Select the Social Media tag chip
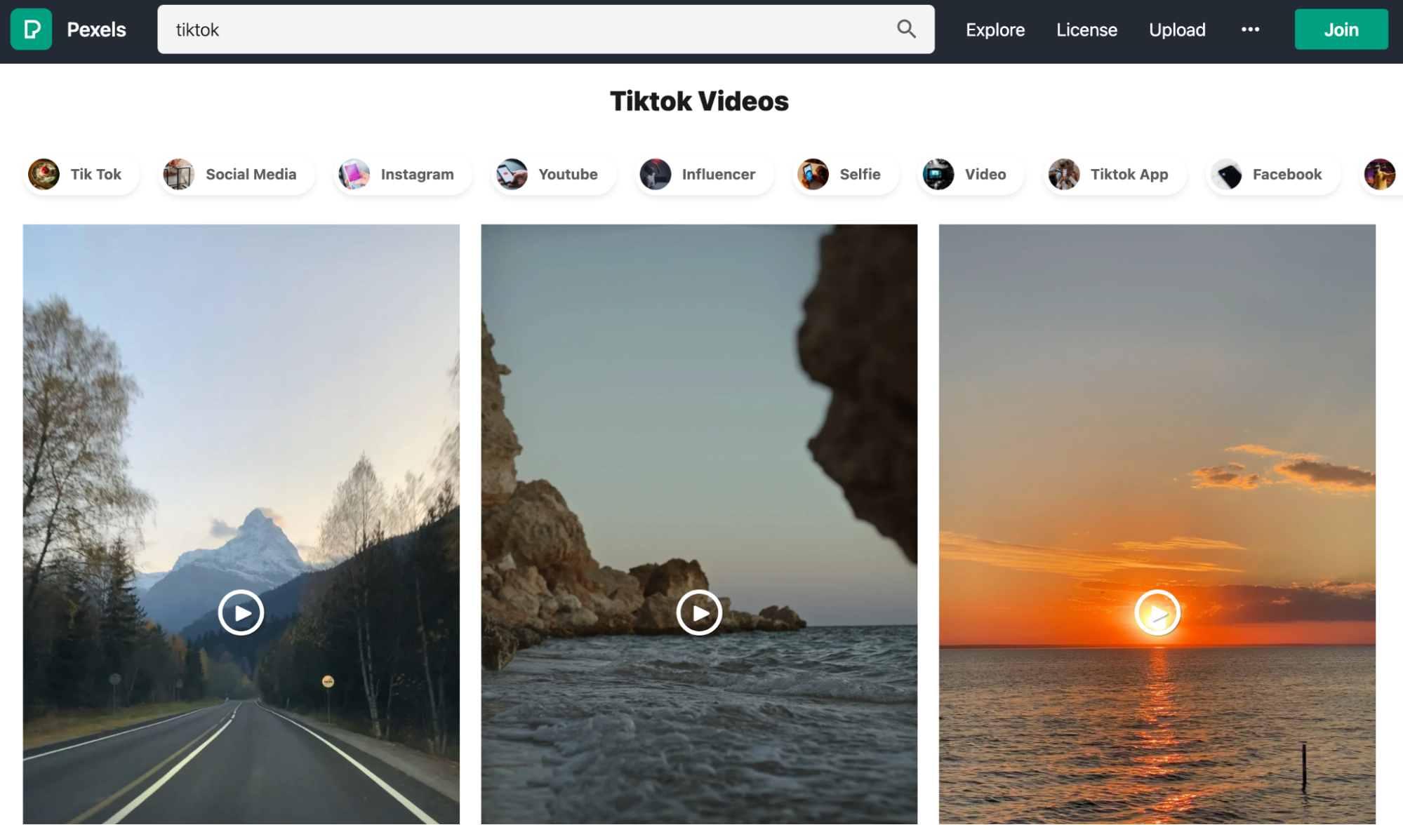 click(237, 174)
